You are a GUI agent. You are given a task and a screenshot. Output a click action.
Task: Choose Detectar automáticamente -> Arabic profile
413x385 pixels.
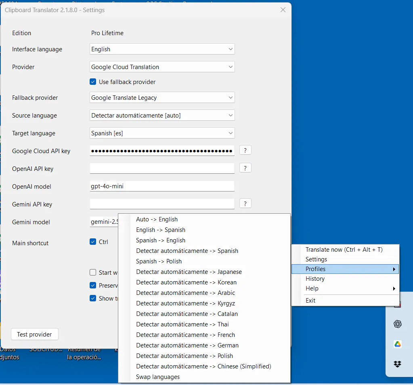pyautogui.click(x=204, y=293)
